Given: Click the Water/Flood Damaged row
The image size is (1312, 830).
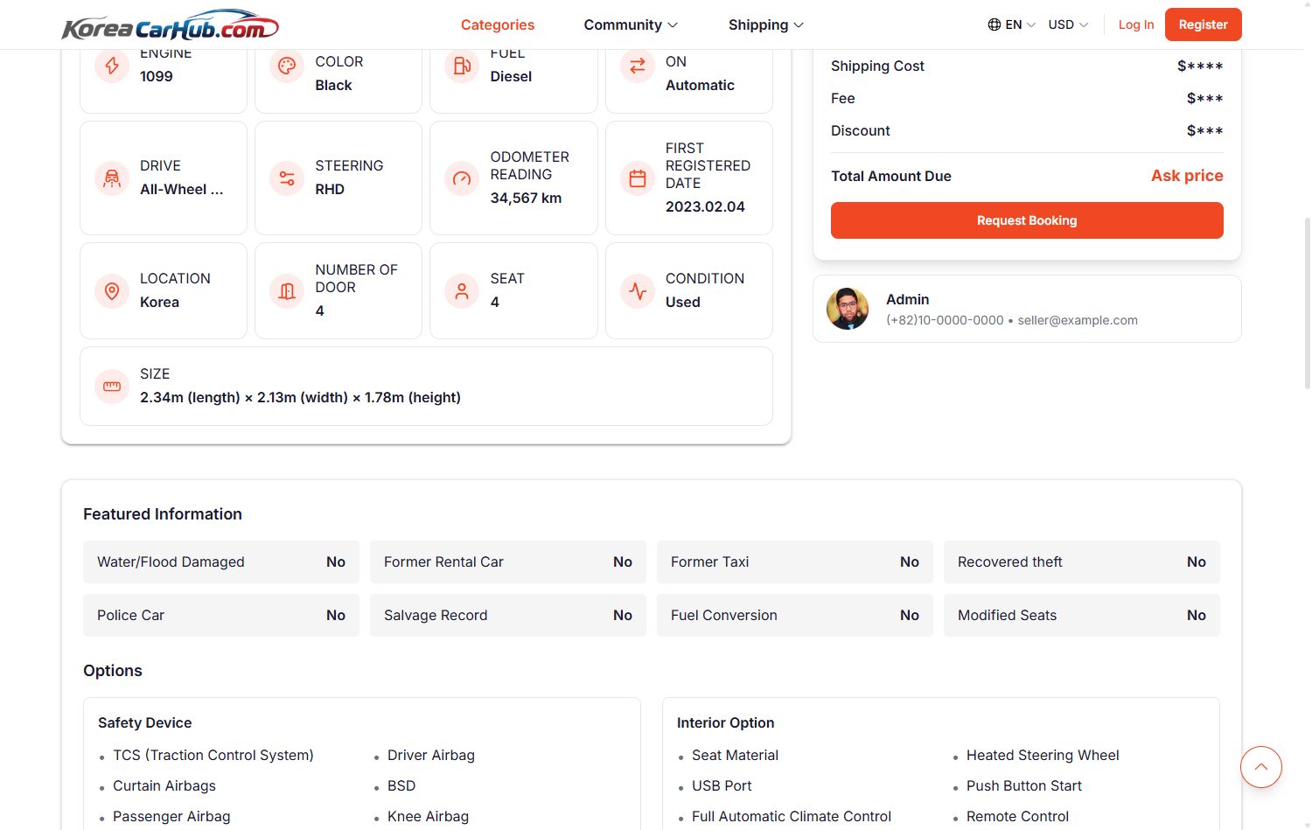Looking at the screenshot, I should click(x=221, y=562).
